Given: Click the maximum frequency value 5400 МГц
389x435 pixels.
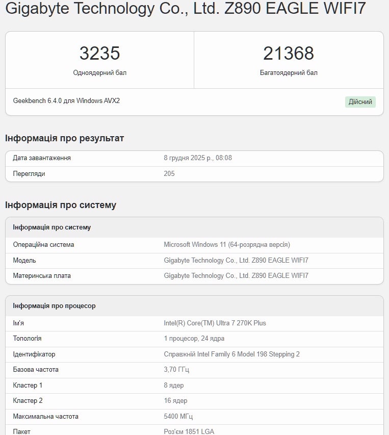Looking at the screenshot, I should click(178, 417).
